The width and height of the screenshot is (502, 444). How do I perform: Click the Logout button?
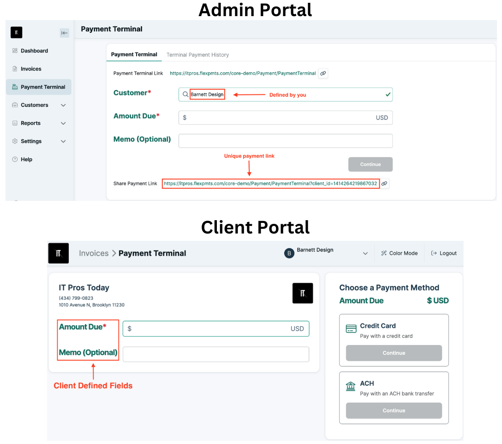pyautogui.click(x=443, y=253)
